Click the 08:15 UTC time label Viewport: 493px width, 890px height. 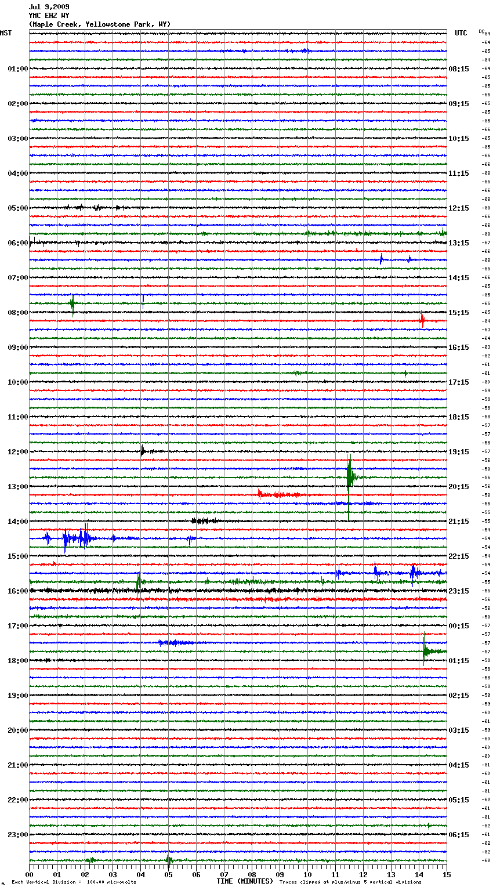pyautogui.click(x=459, y=69)
